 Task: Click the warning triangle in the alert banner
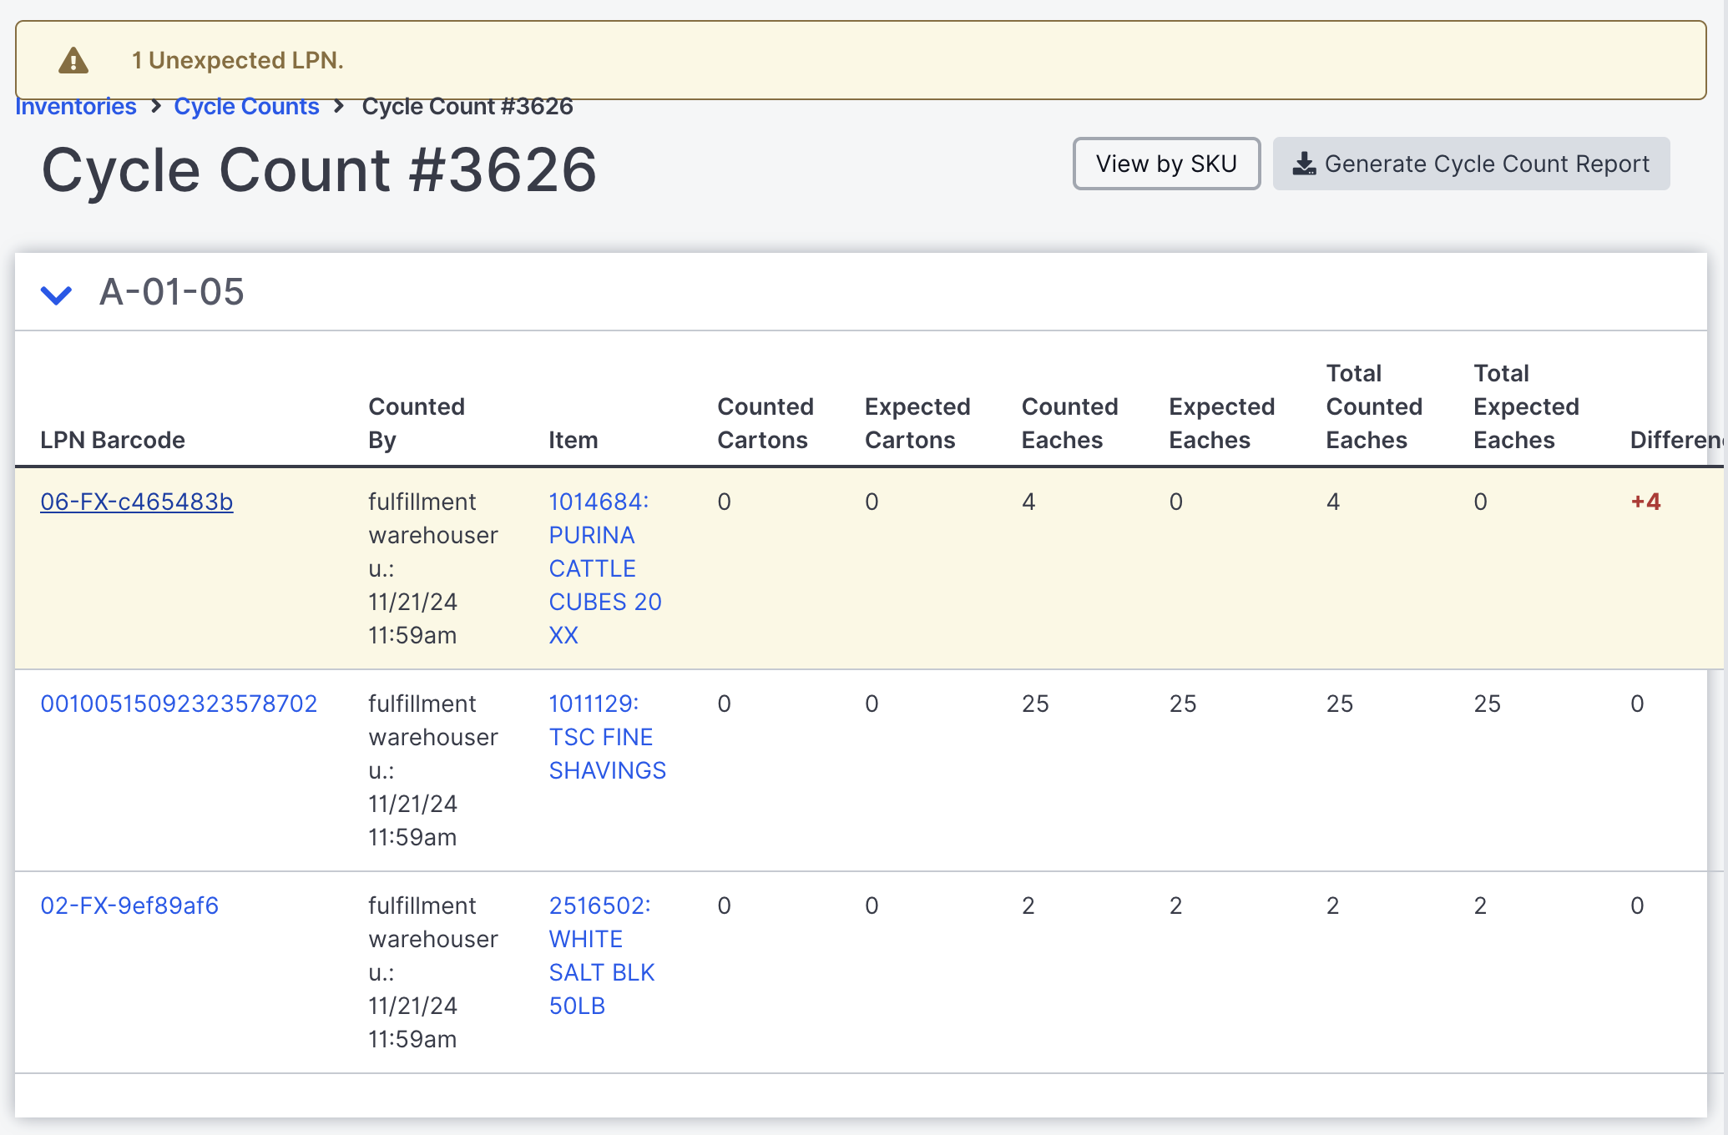(73, 59)
